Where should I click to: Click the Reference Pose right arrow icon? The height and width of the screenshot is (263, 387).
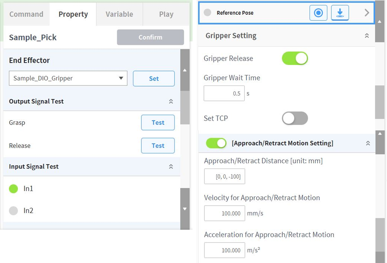(367, 13)
